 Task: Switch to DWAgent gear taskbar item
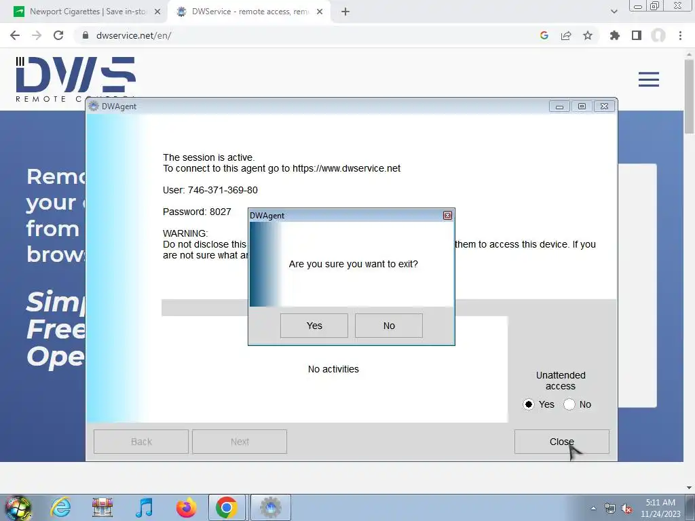[271, 507]
